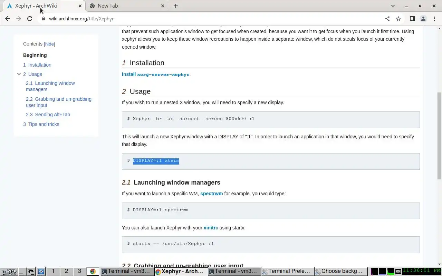Image resolution: width=442 pixels, height=276 pixels.
Task: Switch to workspace 3
Action: (79, 271)
